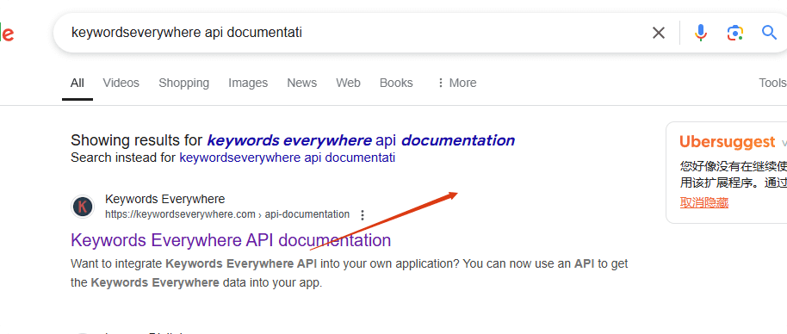Switch to the Books tab

396,83
